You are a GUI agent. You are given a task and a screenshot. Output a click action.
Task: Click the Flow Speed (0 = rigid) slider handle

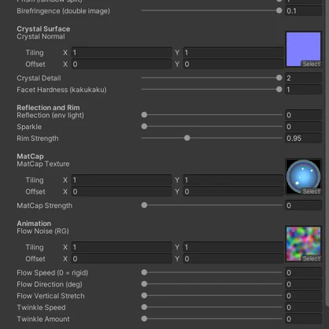pos(144,272)
